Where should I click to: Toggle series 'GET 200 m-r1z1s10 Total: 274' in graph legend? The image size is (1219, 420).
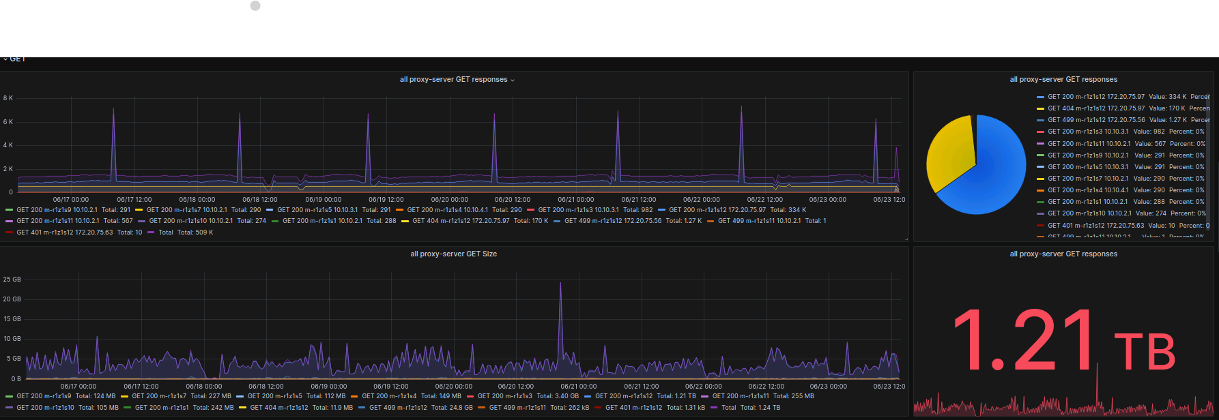[202, 221]
